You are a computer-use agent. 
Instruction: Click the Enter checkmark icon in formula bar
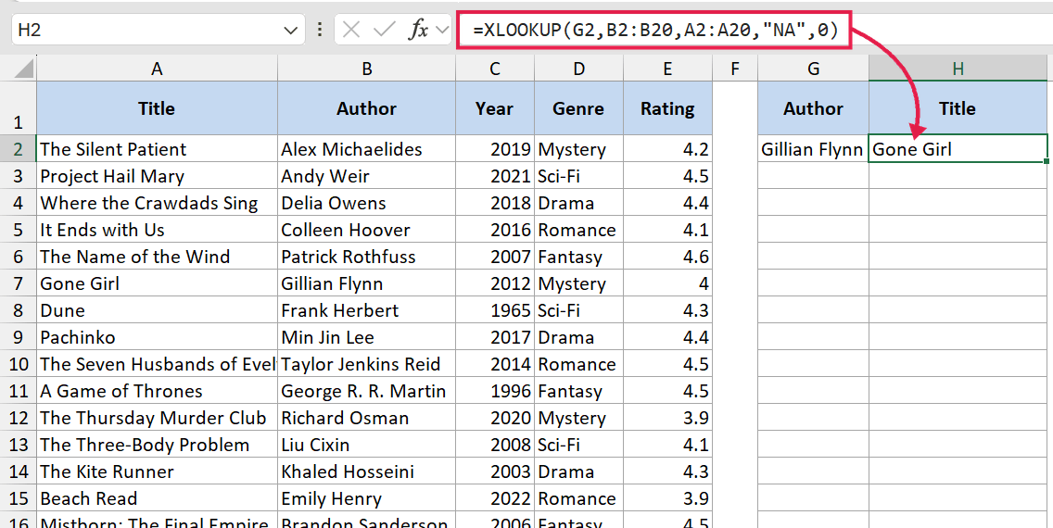click(x=384, y=30)
